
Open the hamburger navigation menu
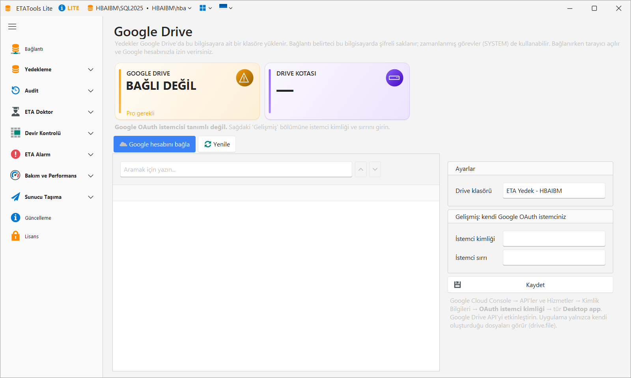(x=12, y=26)
